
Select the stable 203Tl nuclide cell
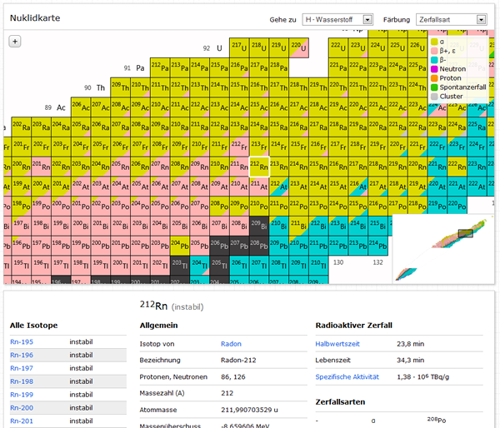click(180, 265)
